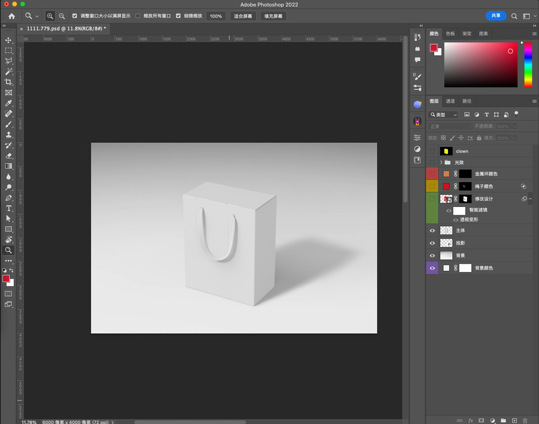Screen dimensions: 539x424
Task: Select the Pen tool
Action: point(8,198)
